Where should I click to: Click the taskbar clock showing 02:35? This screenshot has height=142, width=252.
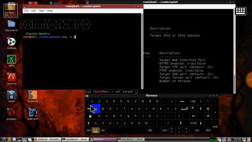point(237,139)
